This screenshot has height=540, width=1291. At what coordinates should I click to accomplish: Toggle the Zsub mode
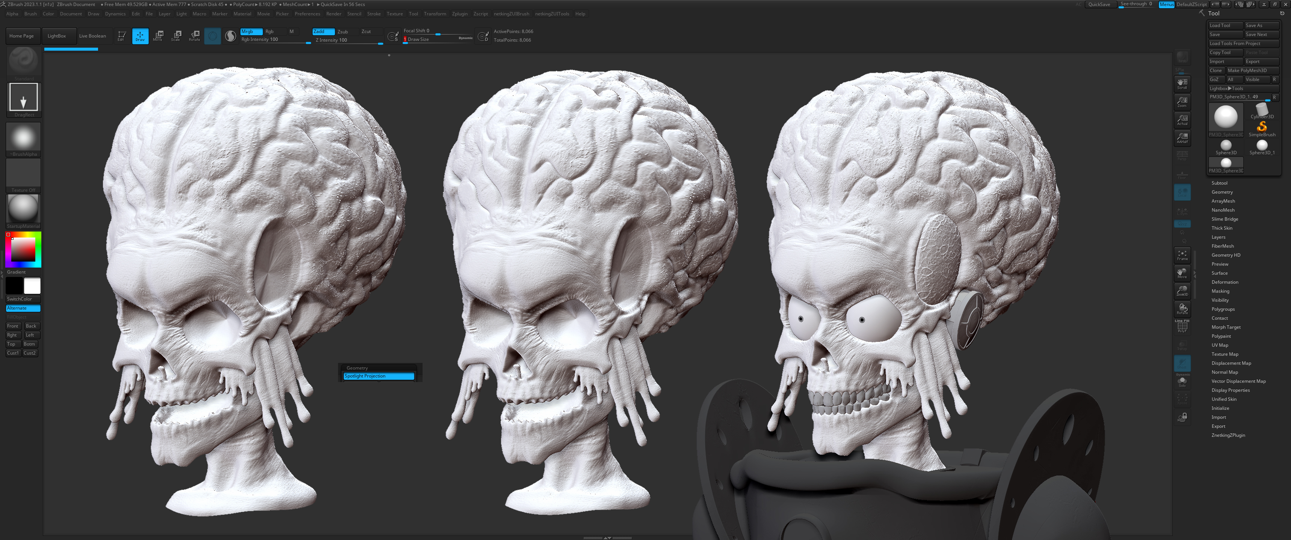point(343,32)
